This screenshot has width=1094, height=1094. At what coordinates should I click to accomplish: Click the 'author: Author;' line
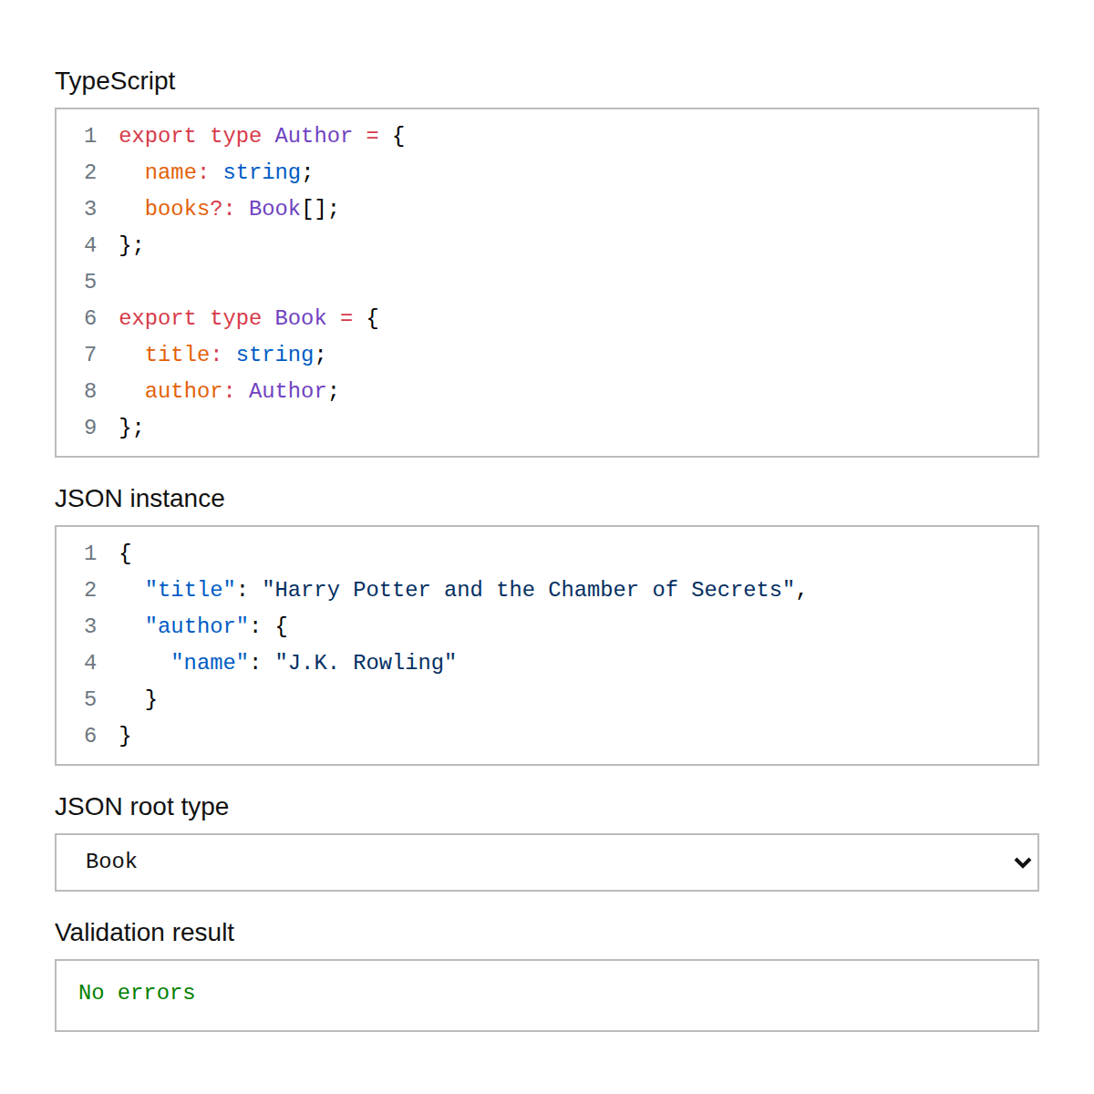pyautogui.click(x=242, y=391)
